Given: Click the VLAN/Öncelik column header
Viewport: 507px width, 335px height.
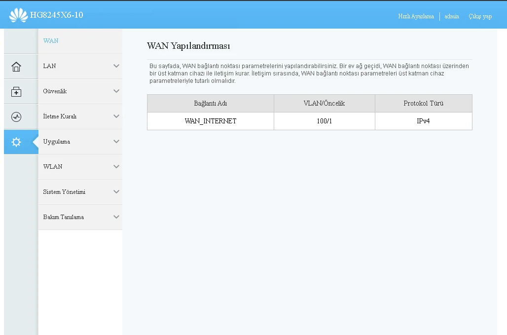Looking at the screenshot, I should (x=325, y=103).
